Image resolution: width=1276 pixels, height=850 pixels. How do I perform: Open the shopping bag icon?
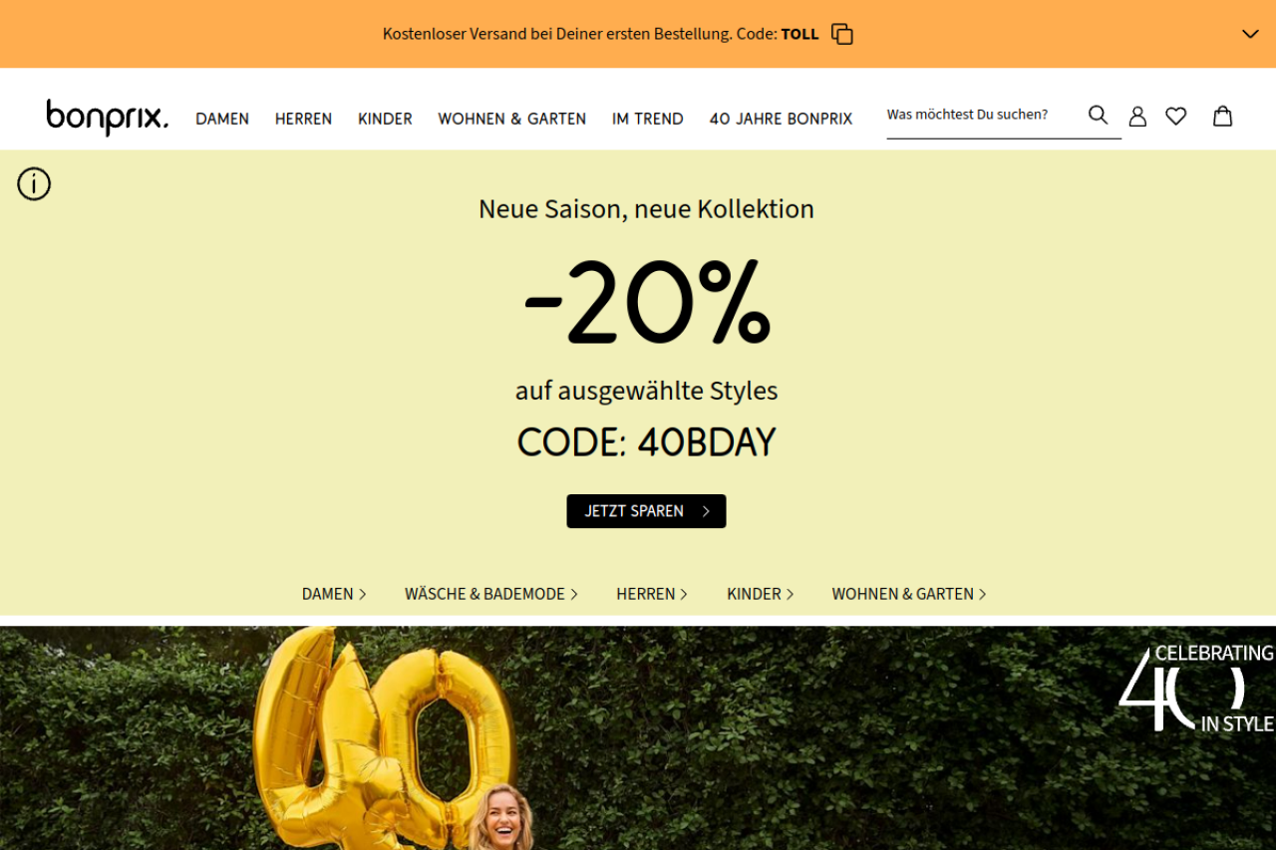(x=1222, y=117)
